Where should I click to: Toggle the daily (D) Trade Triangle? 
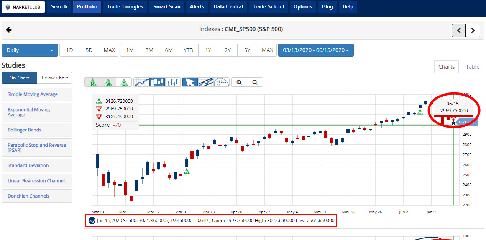pyautogui.click(x=124, y=82)
